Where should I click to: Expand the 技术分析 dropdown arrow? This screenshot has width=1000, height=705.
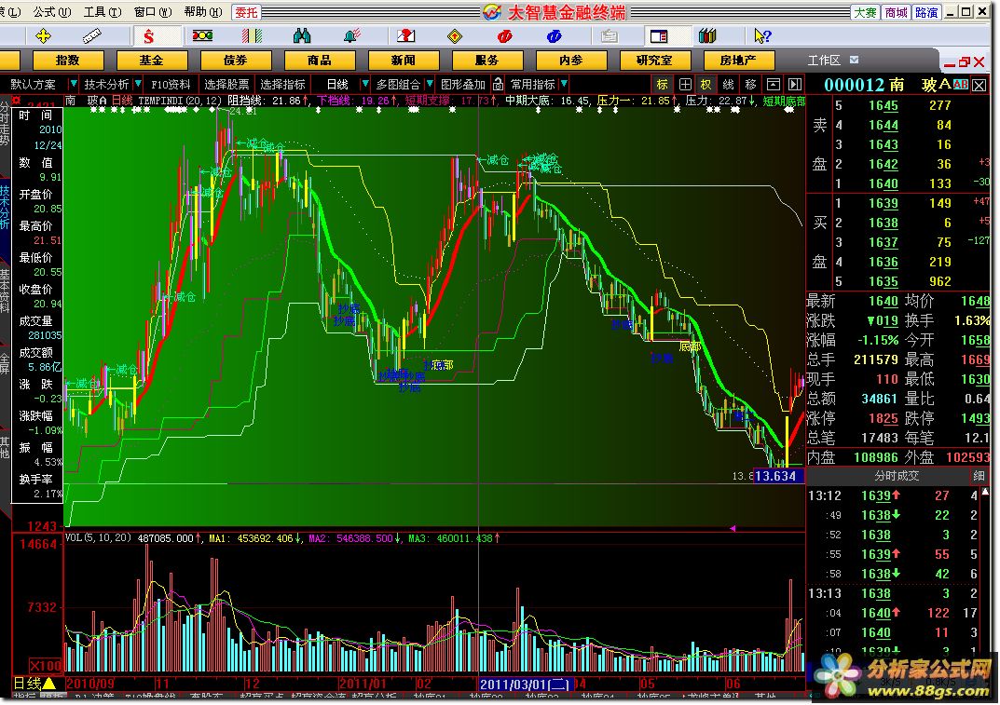[x=138, y=84]
